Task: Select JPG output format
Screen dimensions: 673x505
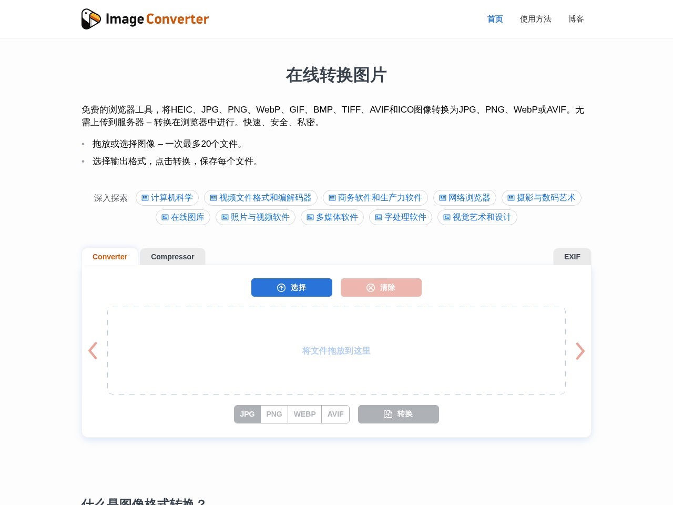Action: pyautogui.click(x=247, y=414)
